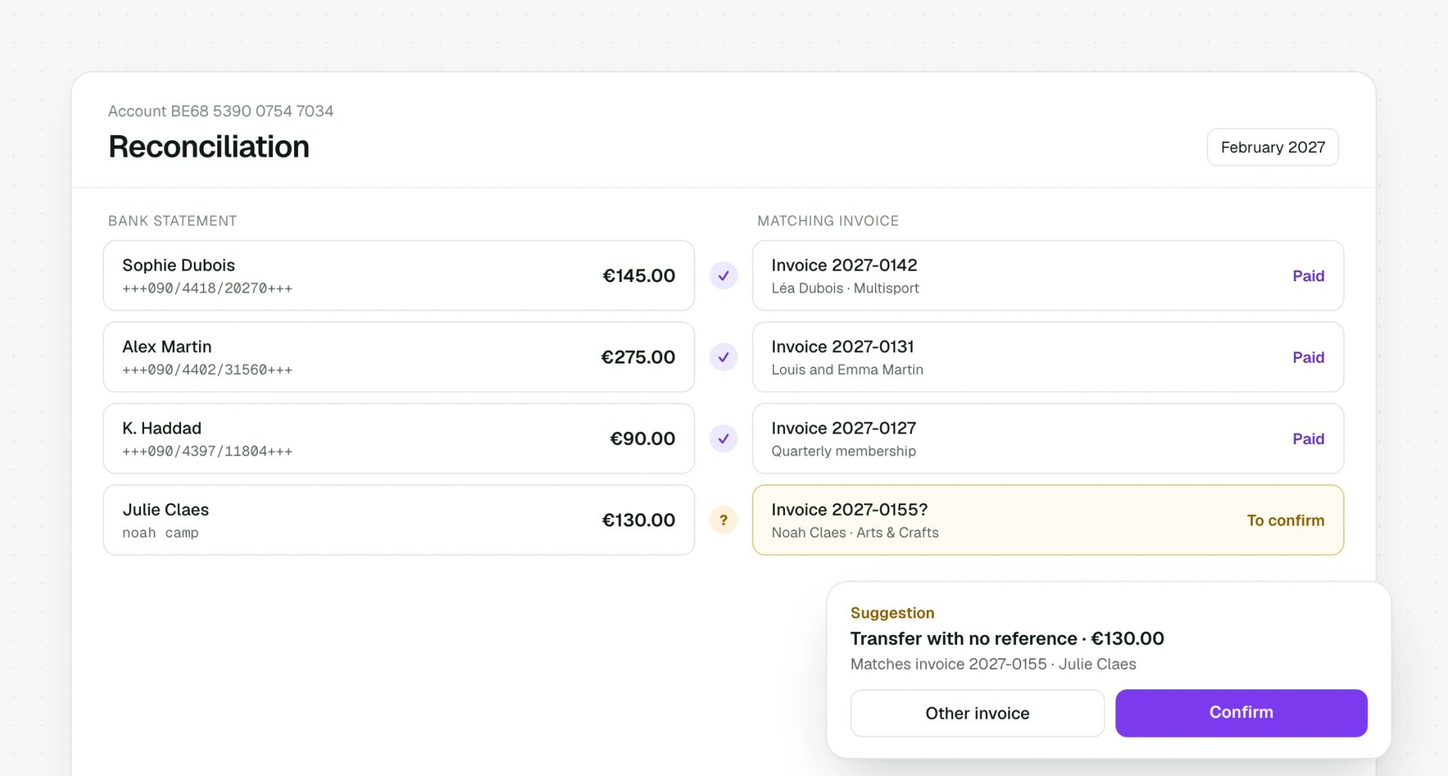Click 'Léa Dubois · Multisport' subtitle
The image size is (1448, 776).
coord(845,288)
